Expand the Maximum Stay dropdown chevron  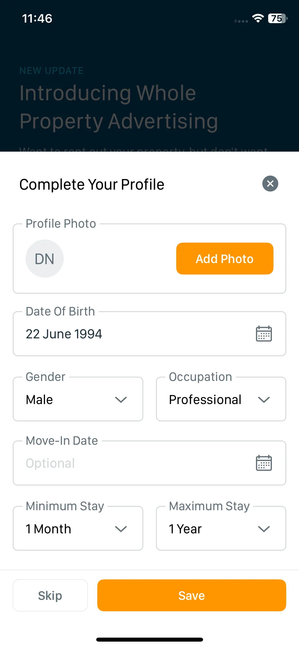pos(264,529)
